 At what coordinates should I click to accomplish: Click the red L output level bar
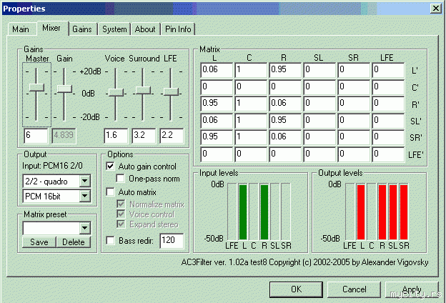pyautogui.click(x=361, y=212)
